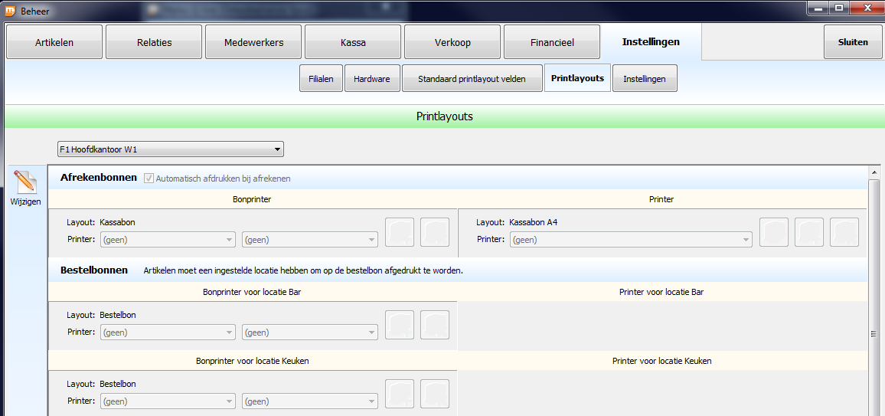The width and height of the screenshot is (885, 416).
Task: Click middle layout icon beside Kassabon A4
Action: point(809,232)
